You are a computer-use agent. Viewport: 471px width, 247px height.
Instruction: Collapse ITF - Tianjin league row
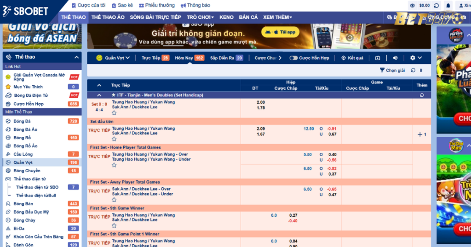click(99, 95)
